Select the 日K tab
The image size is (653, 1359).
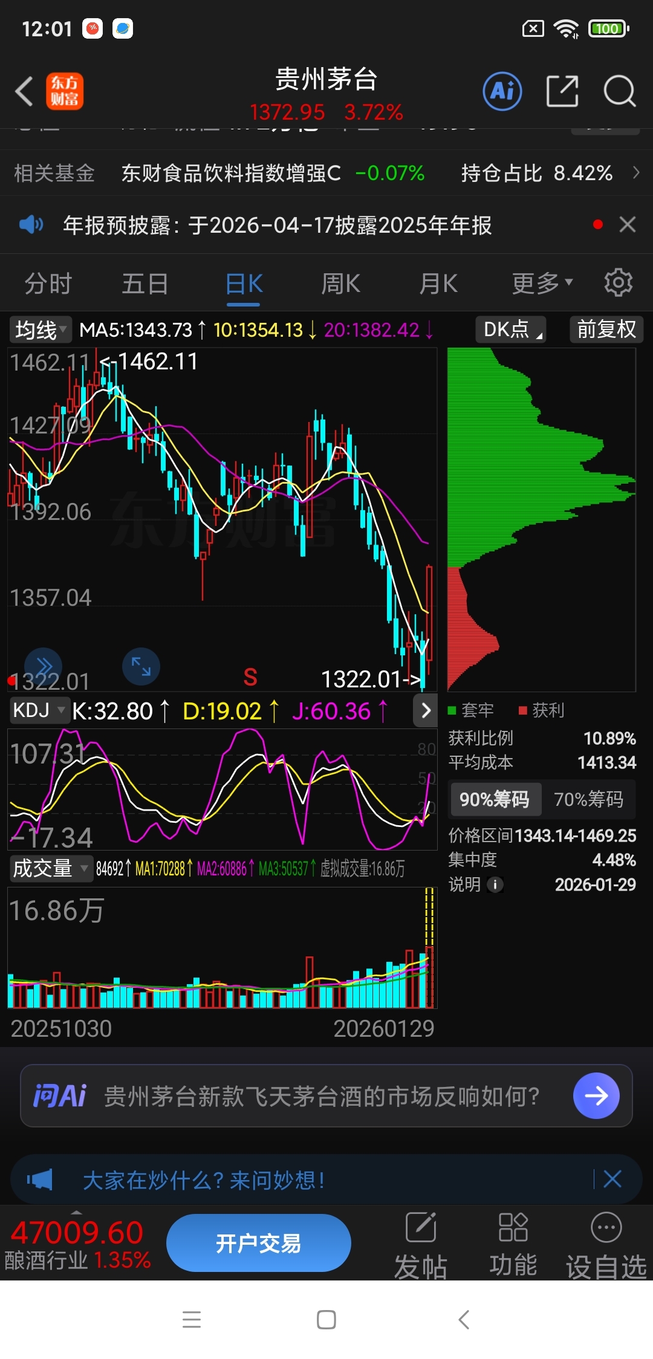click(244, 284)
